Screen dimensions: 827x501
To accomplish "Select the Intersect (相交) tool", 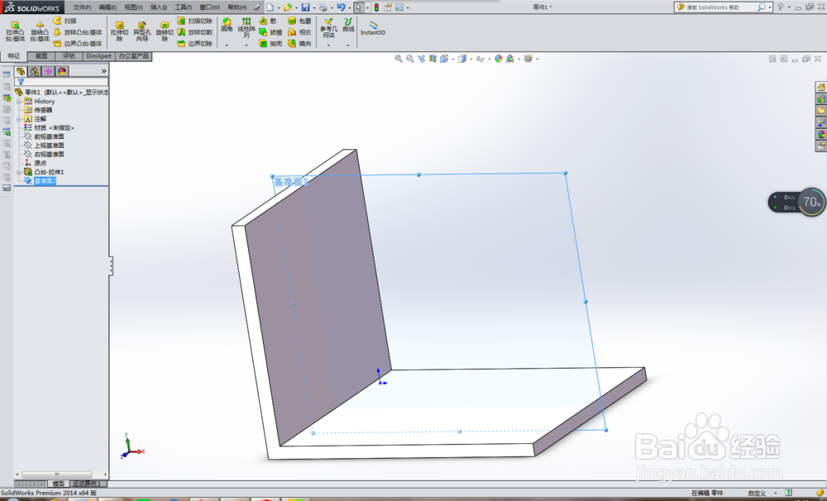I will [x=299, y=32].
